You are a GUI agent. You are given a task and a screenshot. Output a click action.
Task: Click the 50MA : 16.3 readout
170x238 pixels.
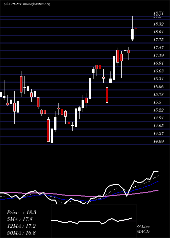pos(21,233)
